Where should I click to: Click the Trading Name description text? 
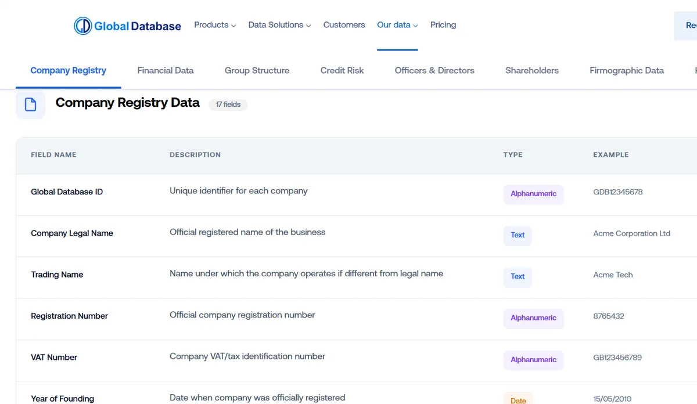pos(306,273)
